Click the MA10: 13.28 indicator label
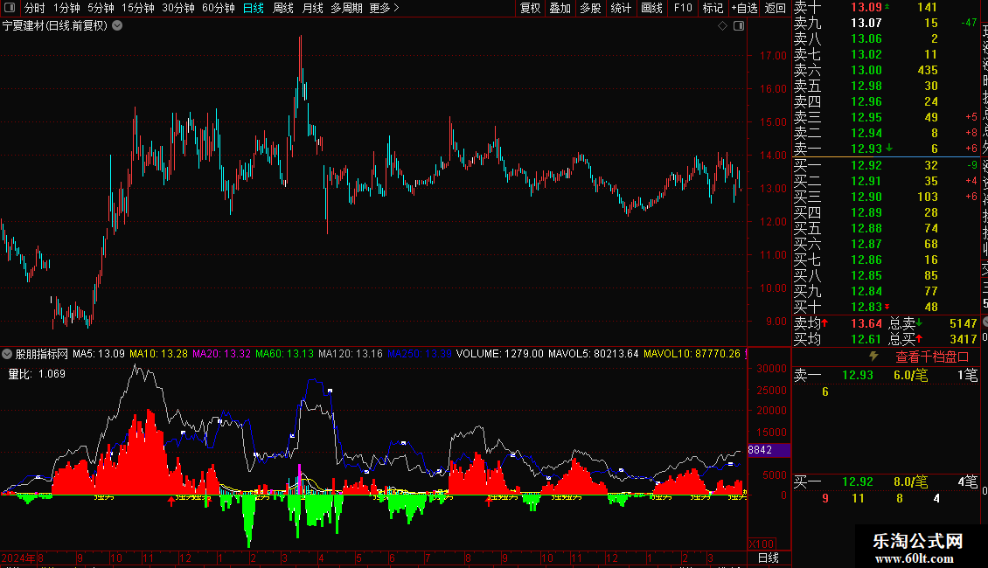This screenshot has height=568, width=988. tap(158, 354)
